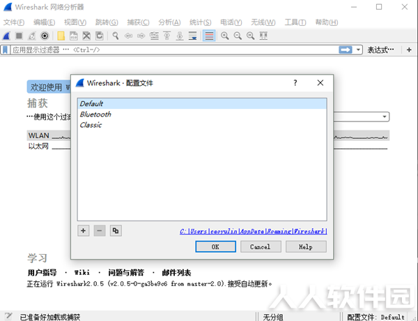This screenshot has height=321, width=418.
Task: Jump to last packet icon
Action: [180, 36]
